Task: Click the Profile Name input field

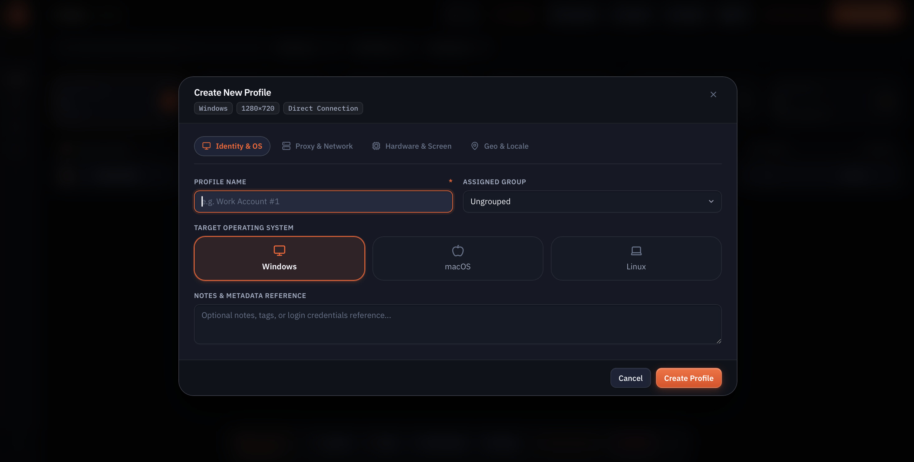Action: [323, 201]
